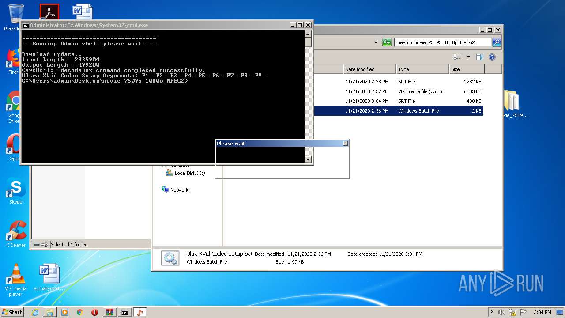Maximize the Explorer window
This screenshot has width=565, height=318.
[490, 30]
